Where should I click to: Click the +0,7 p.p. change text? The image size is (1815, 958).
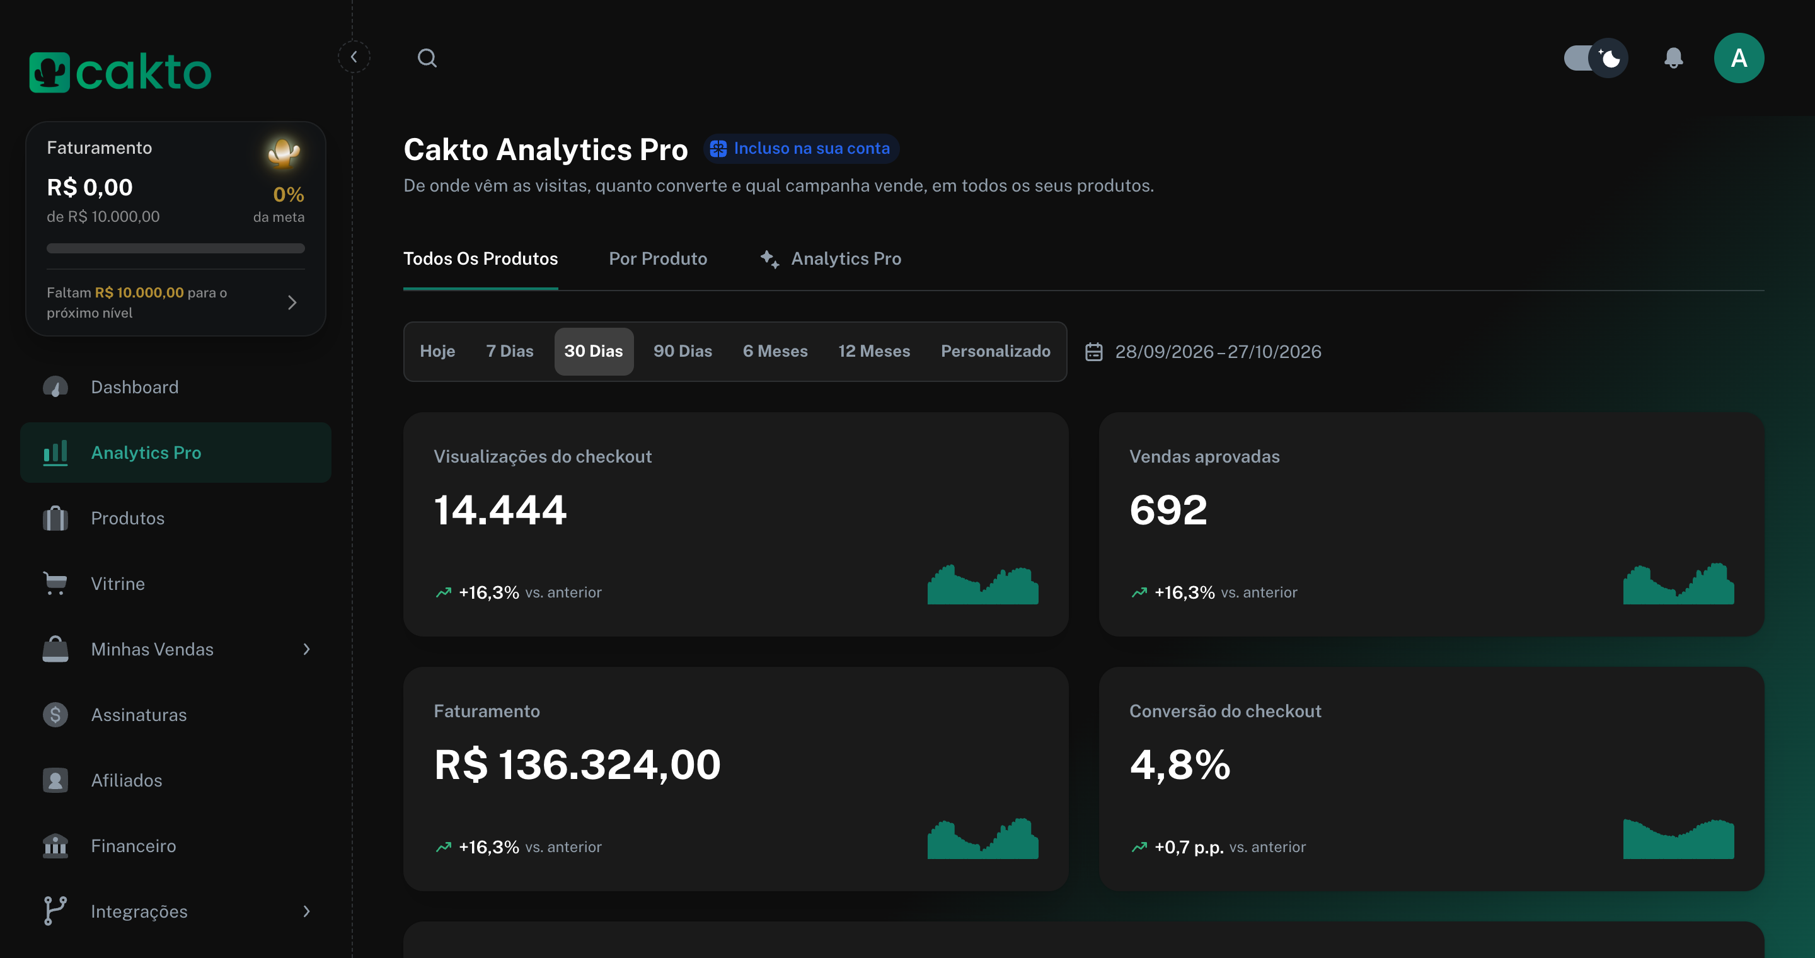[x=1189, y=848]
